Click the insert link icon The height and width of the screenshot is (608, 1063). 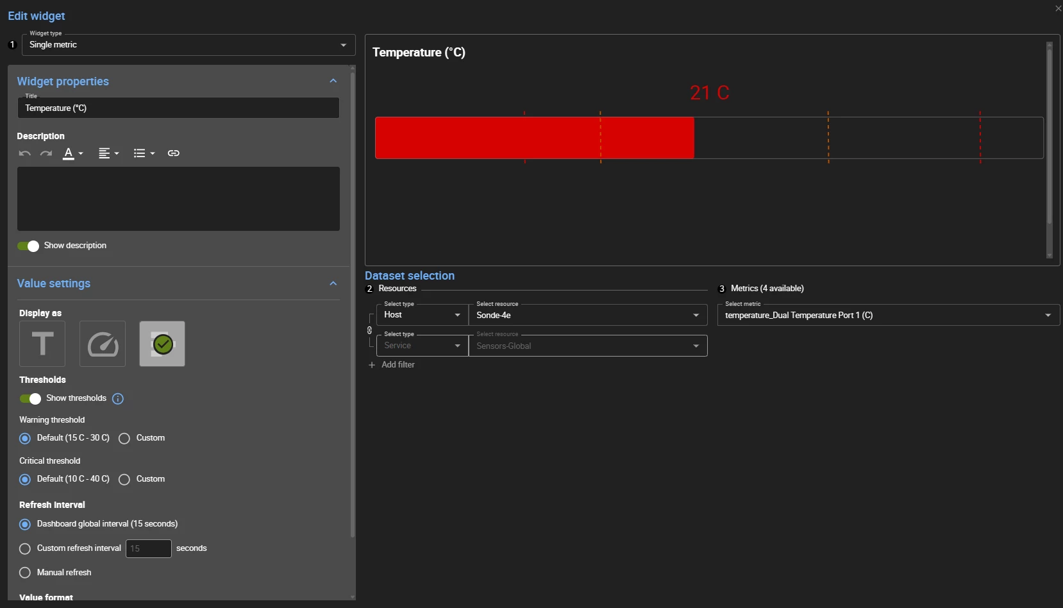174,153
